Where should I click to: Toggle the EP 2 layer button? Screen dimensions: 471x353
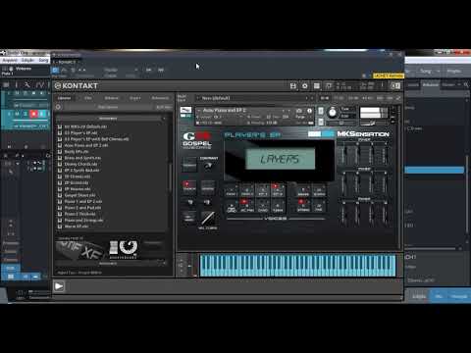279,190
